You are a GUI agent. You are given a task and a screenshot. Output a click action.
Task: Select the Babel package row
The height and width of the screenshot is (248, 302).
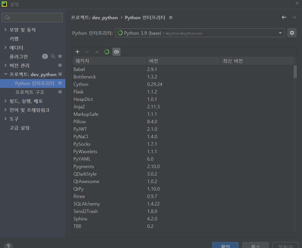pos(183,69)
